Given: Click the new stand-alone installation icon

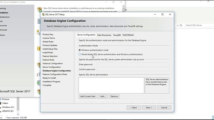Looking at the screenshot, I should pyautogui.click(x=39, y=9).
